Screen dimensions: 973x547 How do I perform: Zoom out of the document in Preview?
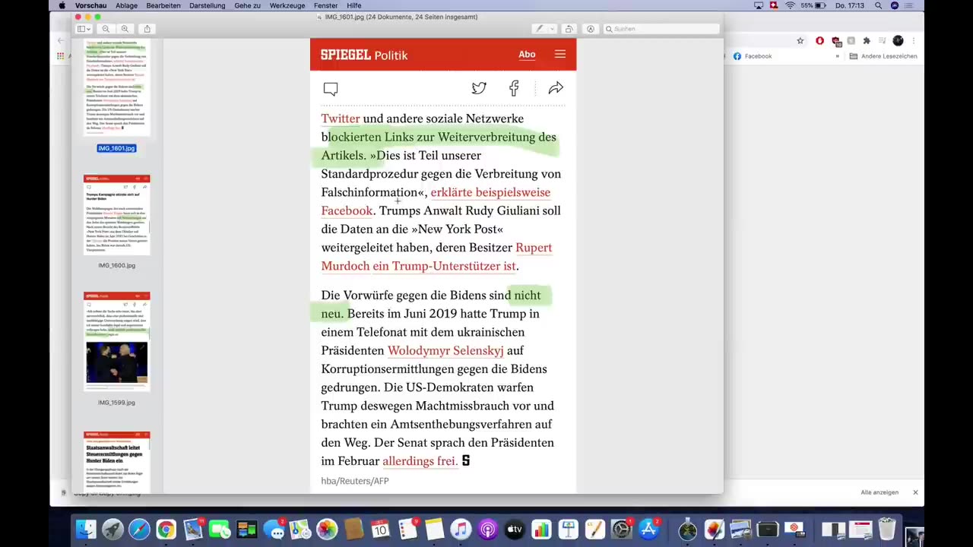click(106, 29)
